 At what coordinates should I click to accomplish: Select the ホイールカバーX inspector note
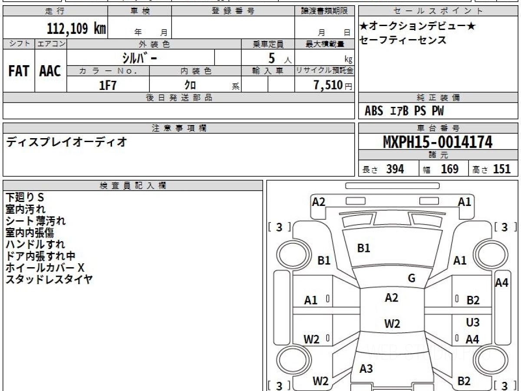(45, 268)
